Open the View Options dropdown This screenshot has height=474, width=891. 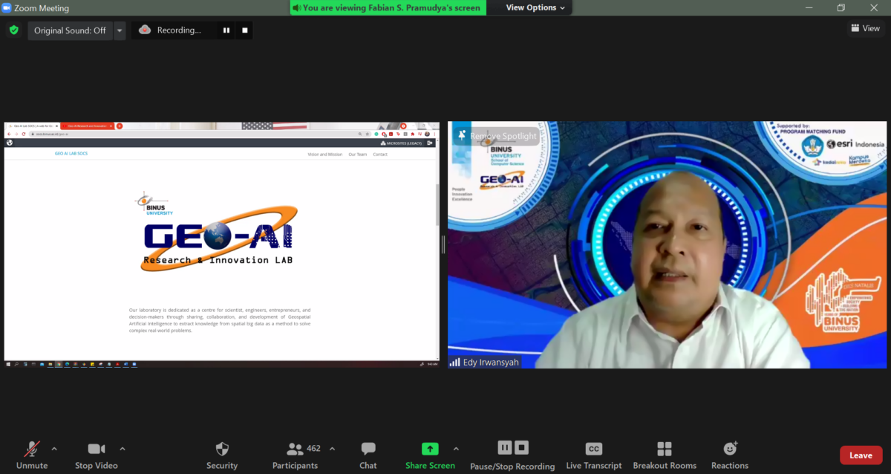pos(535,7)
